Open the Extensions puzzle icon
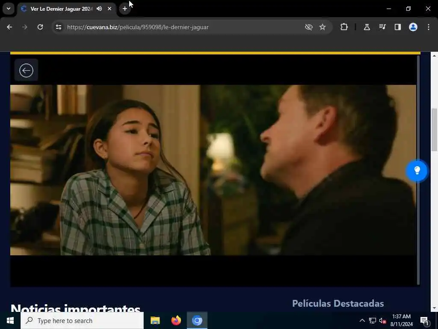Image resolution: width=438 pixels, height=329 pixels. [344, 27]
